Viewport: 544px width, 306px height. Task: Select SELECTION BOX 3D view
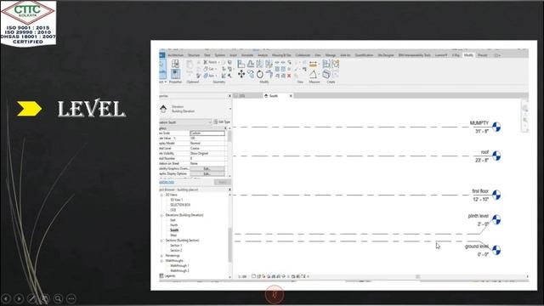(180, 205)
